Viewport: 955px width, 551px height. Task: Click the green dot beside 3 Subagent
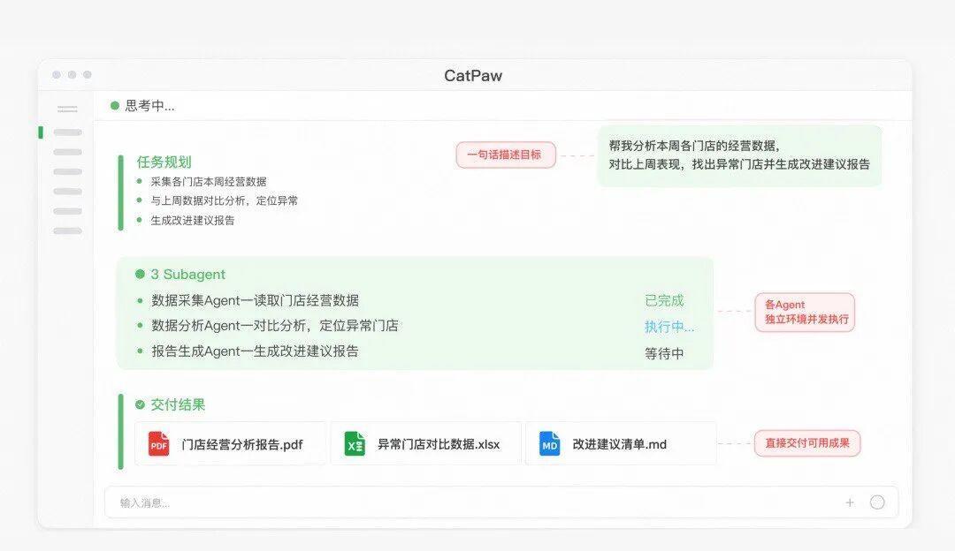coord(140,275)
